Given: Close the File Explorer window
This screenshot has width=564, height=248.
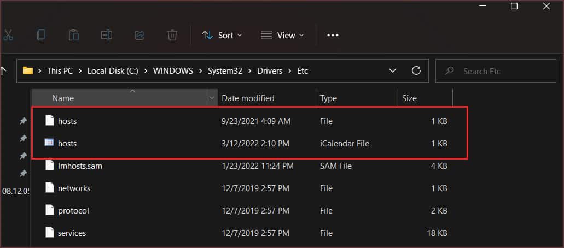Looking at the screenshot, I should click(546, 6).
